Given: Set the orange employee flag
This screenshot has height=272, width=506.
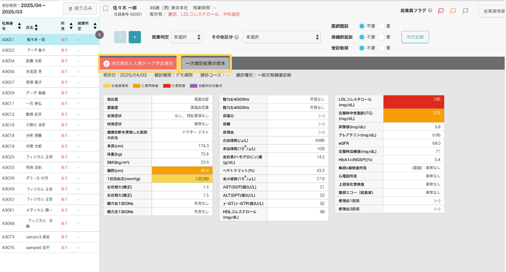Looking at the screenshot, I should 453,11.
